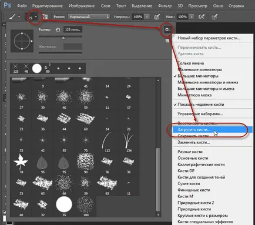Viewport: 255px width, 225px height.
Task: Expand the Brush tool preset arrow
Action: tap(19, 17)
